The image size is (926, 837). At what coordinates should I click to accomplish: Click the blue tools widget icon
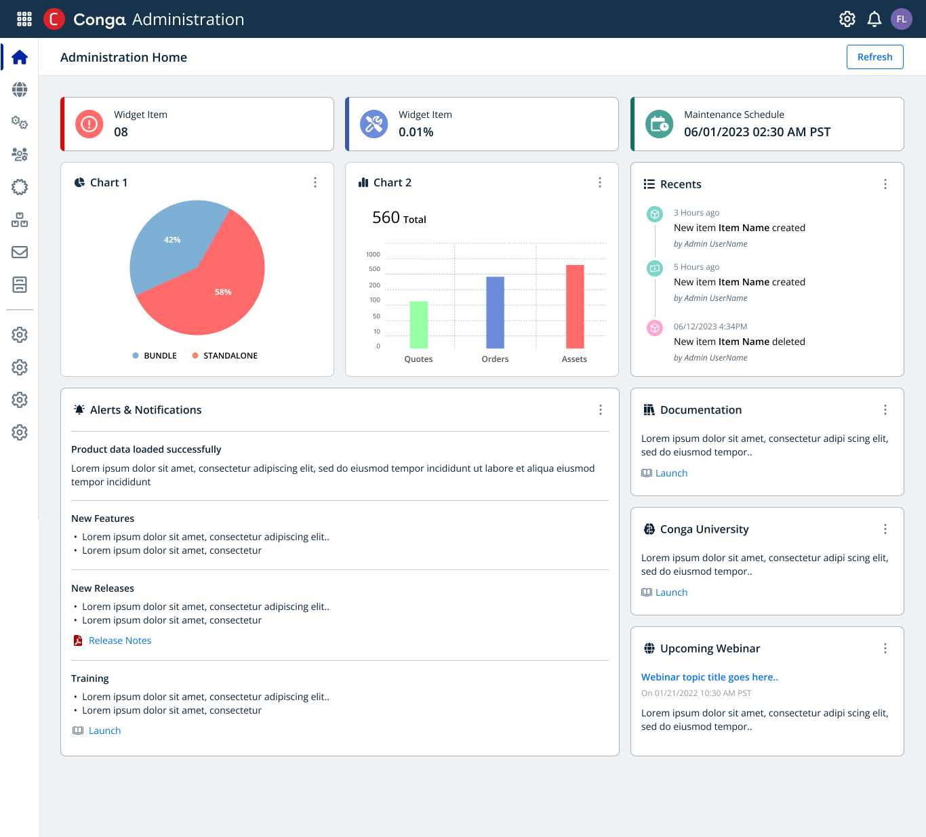click(374, 124)
